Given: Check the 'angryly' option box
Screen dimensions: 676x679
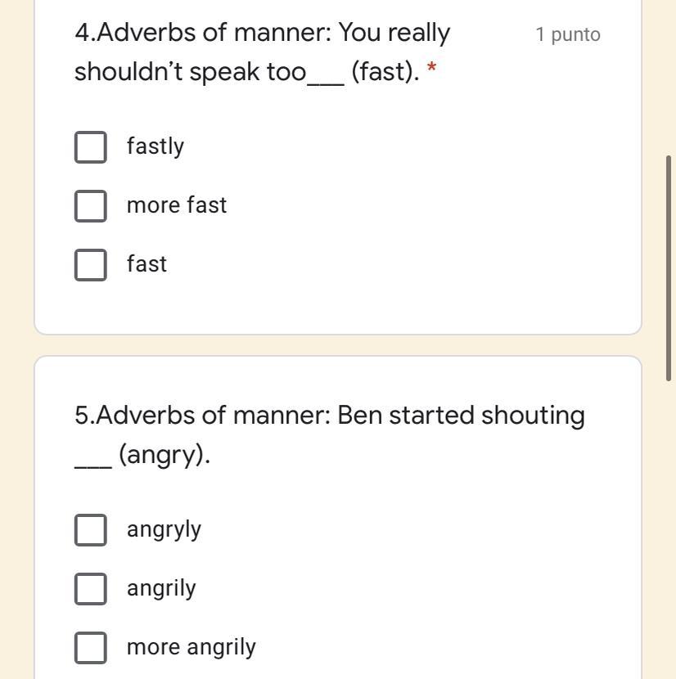Looking at the screenshot, I should 90,530.
